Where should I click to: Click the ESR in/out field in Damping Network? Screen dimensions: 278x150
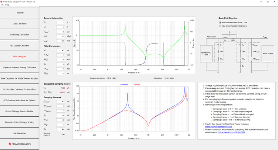point(61,106)
